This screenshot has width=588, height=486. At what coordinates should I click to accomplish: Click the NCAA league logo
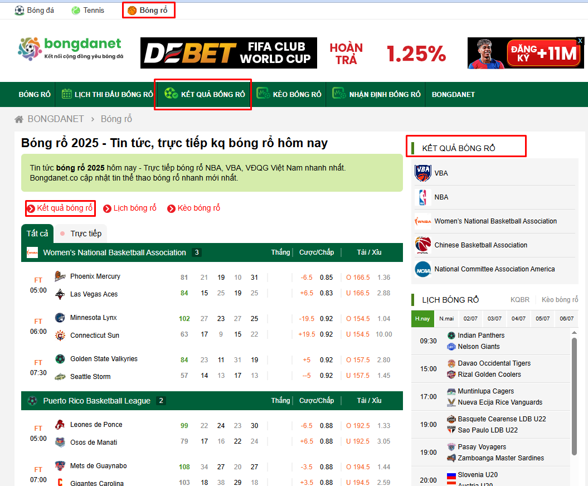pos(423,269)
